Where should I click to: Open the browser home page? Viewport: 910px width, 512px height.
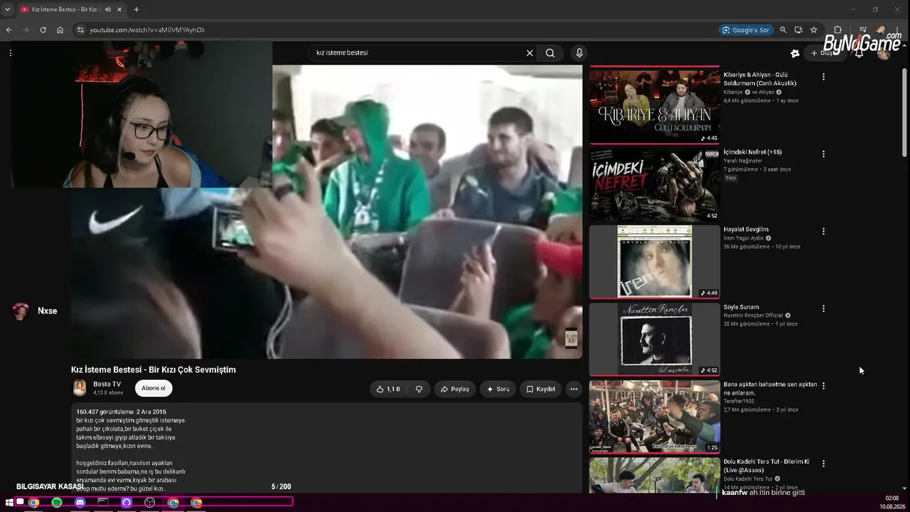(60, 30)
